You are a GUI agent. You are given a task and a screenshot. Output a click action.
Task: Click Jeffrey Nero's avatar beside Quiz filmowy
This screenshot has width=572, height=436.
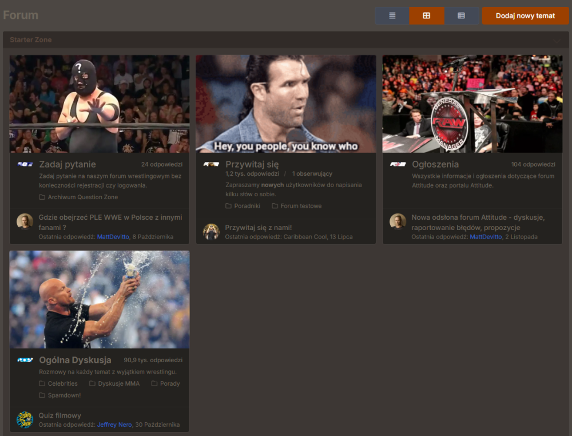pos(25,420)
